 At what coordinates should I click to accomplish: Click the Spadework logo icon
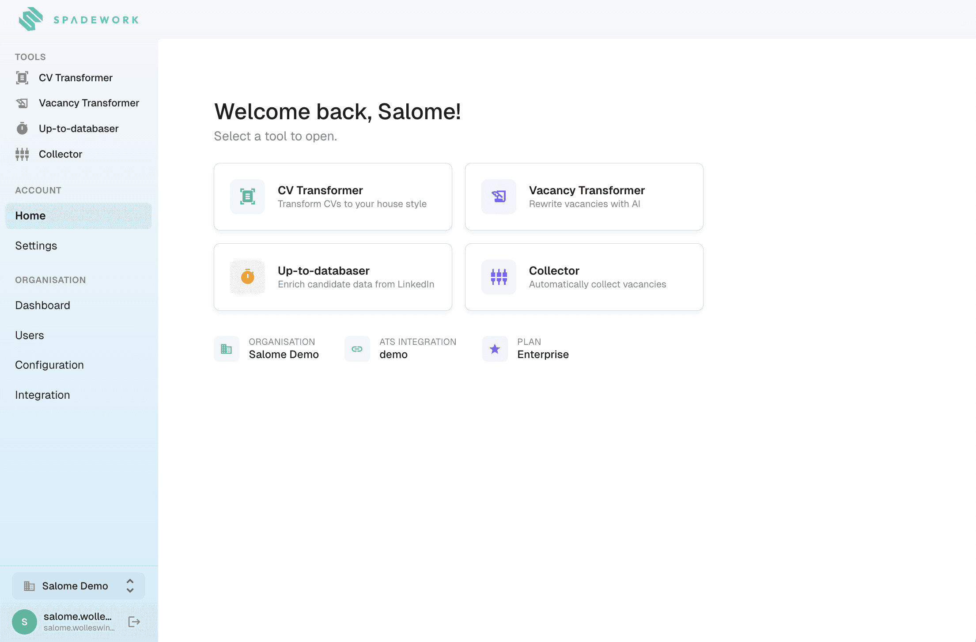[x=30, y=19]
